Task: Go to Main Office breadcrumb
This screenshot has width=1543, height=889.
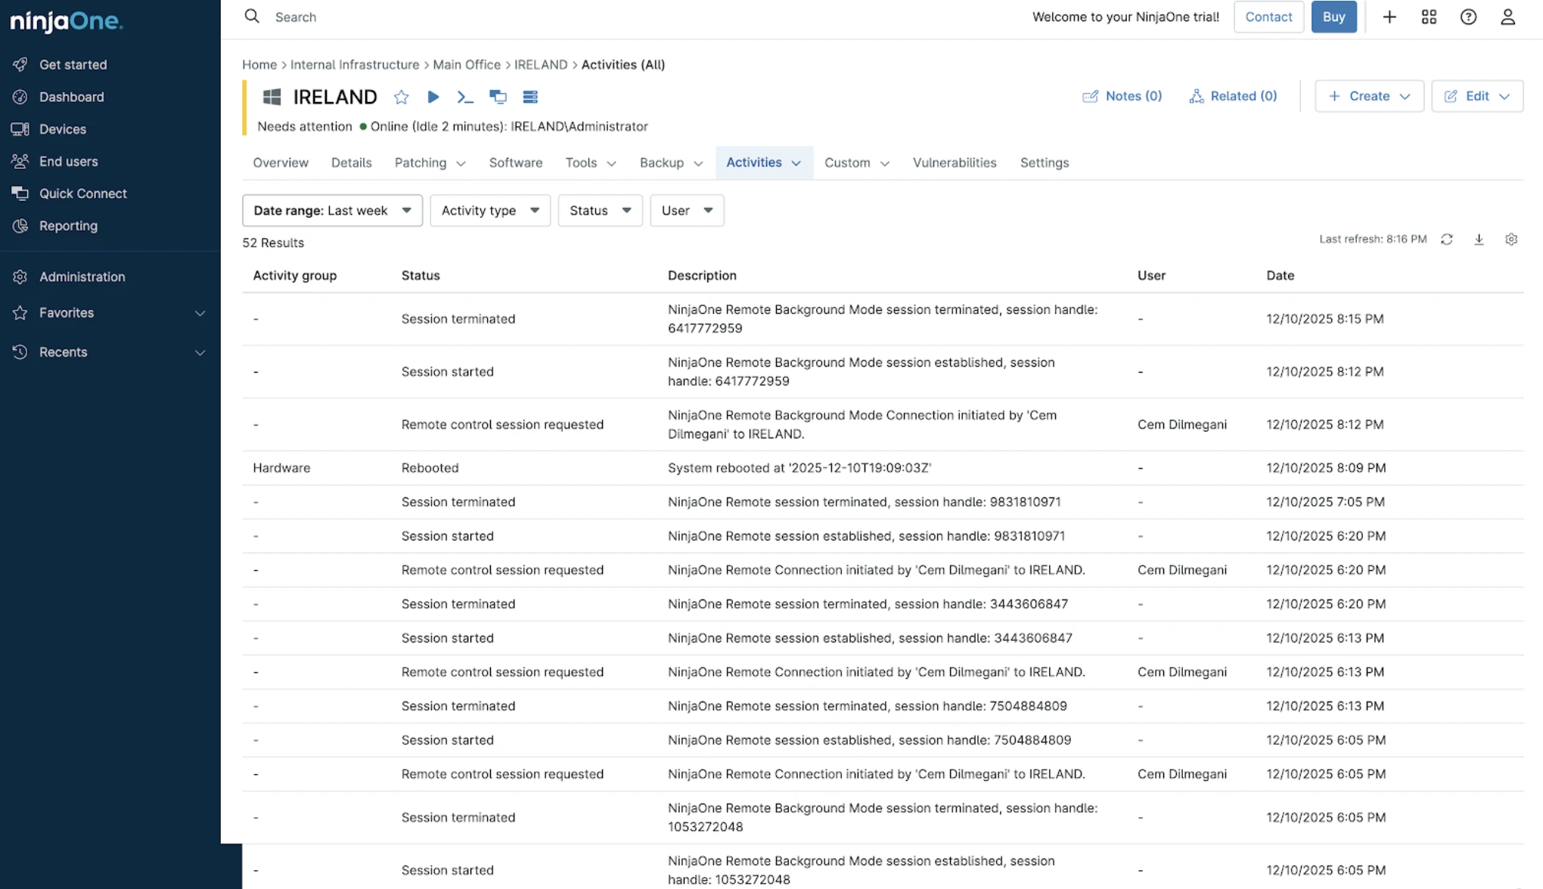Action: click(x=467, y=64)
